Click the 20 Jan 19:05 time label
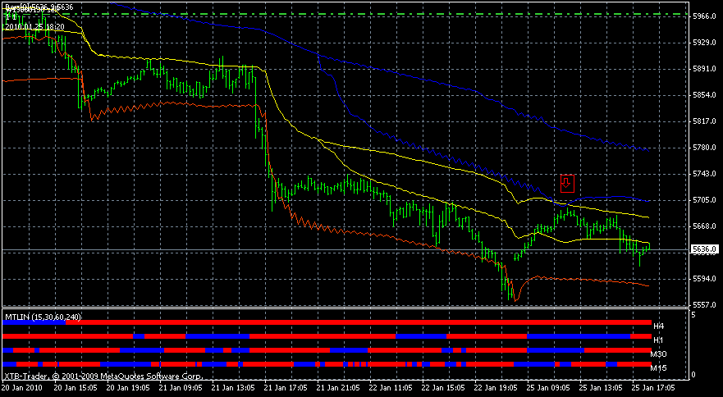The image size is (723, 397). click(x=128, y=387)
